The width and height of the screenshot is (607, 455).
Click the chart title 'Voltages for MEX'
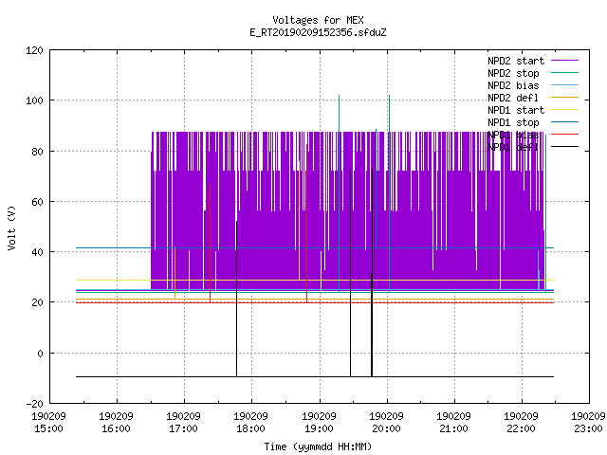pyautogui.click(x=318, y=20)
